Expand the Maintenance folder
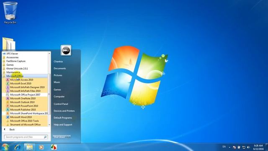Screen dimensions: 268x151 click(25, 73)
